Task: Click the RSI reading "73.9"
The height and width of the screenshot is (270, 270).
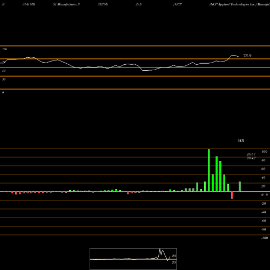Action: (247, 56)
